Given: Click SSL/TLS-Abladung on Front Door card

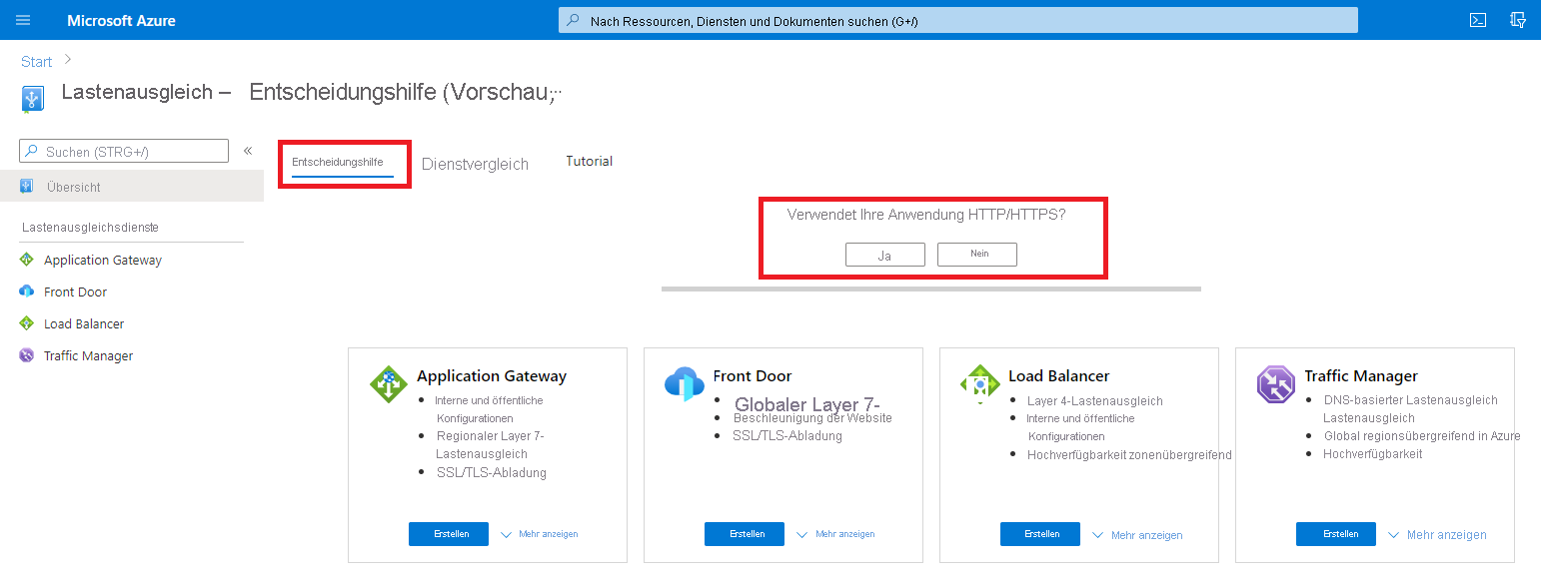Looking at the screenshot, I should click(787, 436).
